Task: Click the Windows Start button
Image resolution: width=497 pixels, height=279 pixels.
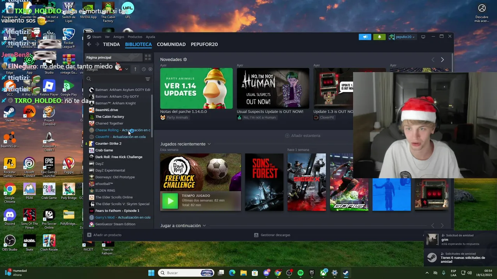Action: point(151,273)
